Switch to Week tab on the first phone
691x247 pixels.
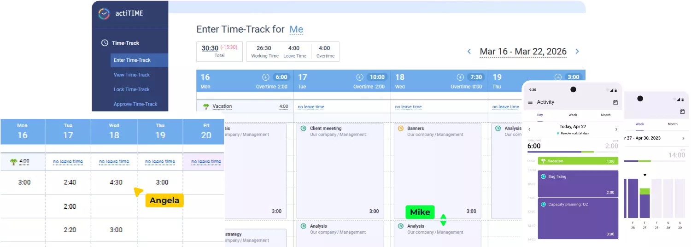(x=573, y=115)
